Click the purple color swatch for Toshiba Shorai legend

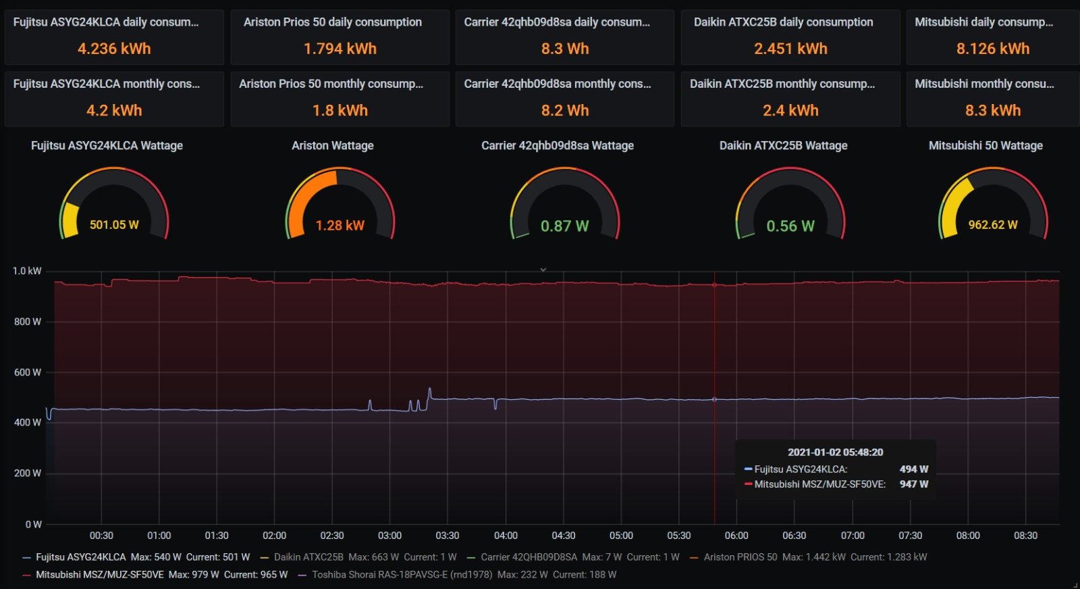(x=302, y=575)
